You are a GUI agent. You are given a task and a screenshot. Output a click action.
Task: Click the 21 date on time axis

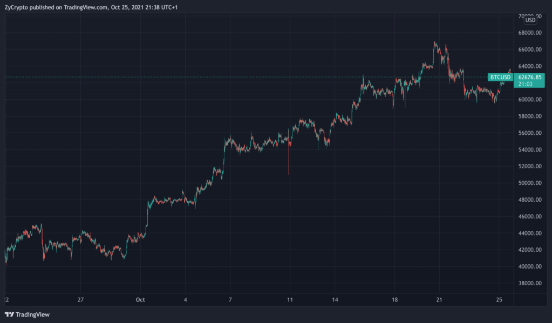[439, 299]
